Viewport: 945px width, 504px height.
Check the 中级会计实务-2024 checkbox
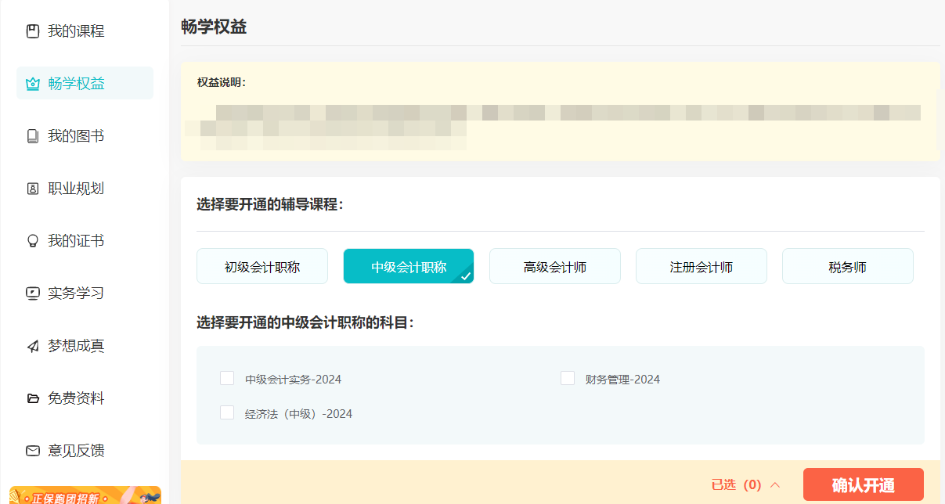[227, 378]
